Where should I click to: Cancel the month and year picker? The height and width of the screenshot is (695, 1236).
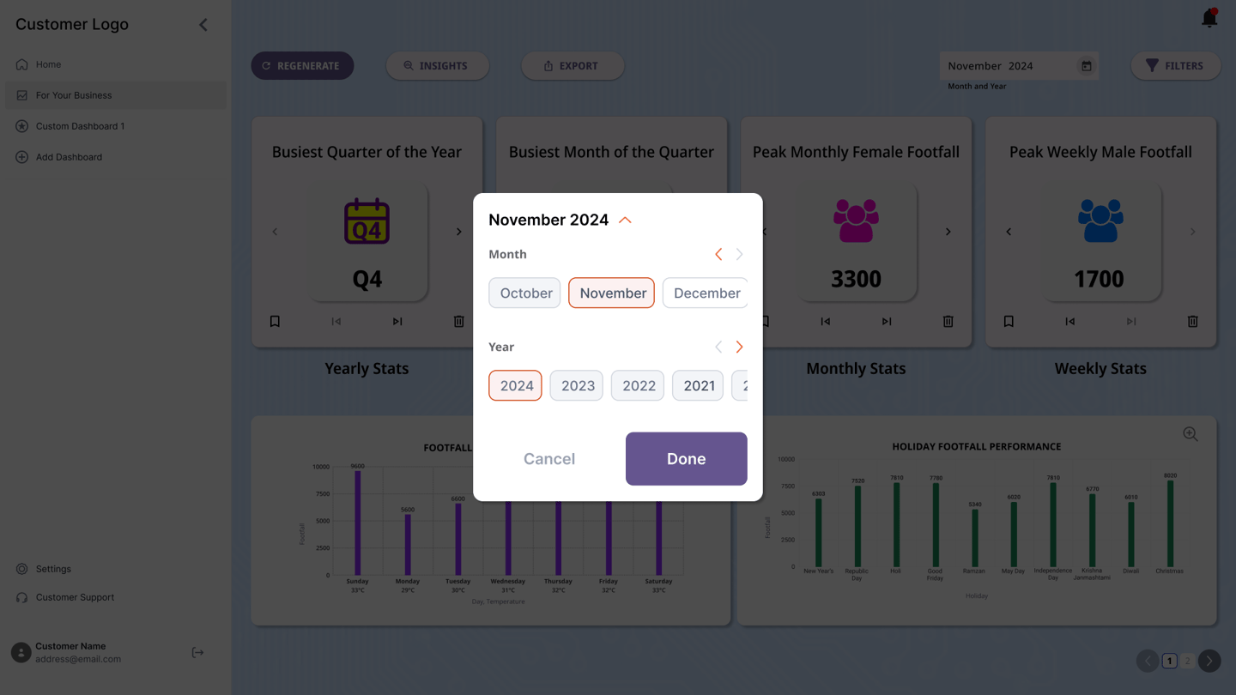[x=549, y=459]
